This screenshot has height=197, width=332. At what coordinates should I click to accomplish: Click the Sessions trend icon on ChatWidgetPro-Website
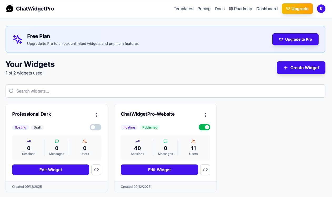[138, 141]
